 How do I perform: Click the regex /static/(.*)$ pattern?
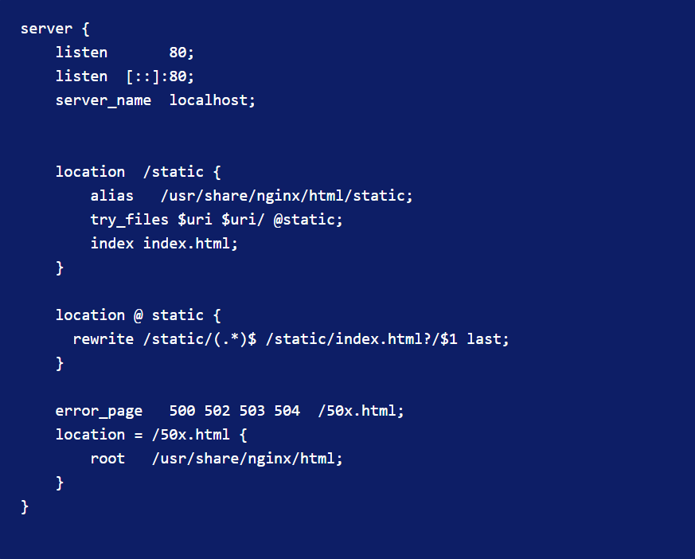200,339
